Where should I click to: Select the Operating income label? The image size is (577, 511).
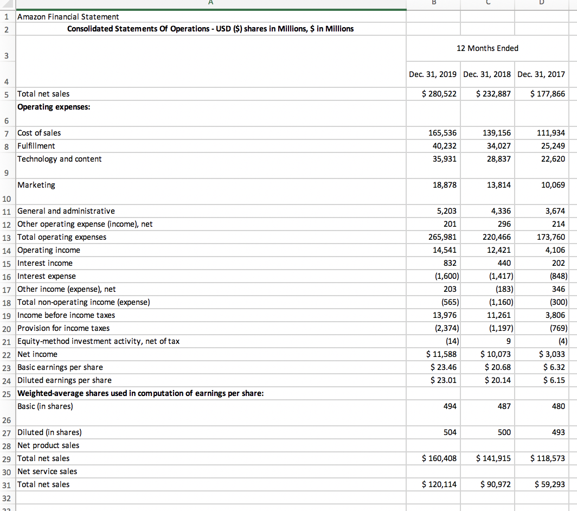pos(49,250)
